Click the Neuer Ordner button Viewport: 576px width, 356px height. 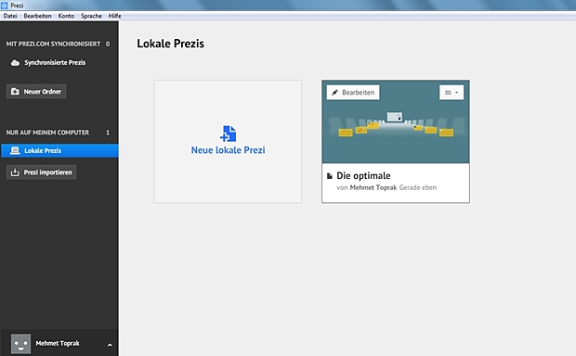(36, 91)
